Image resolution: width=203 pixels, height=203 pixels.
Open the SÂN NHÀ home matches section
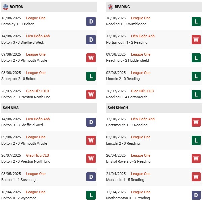point(10,108)
